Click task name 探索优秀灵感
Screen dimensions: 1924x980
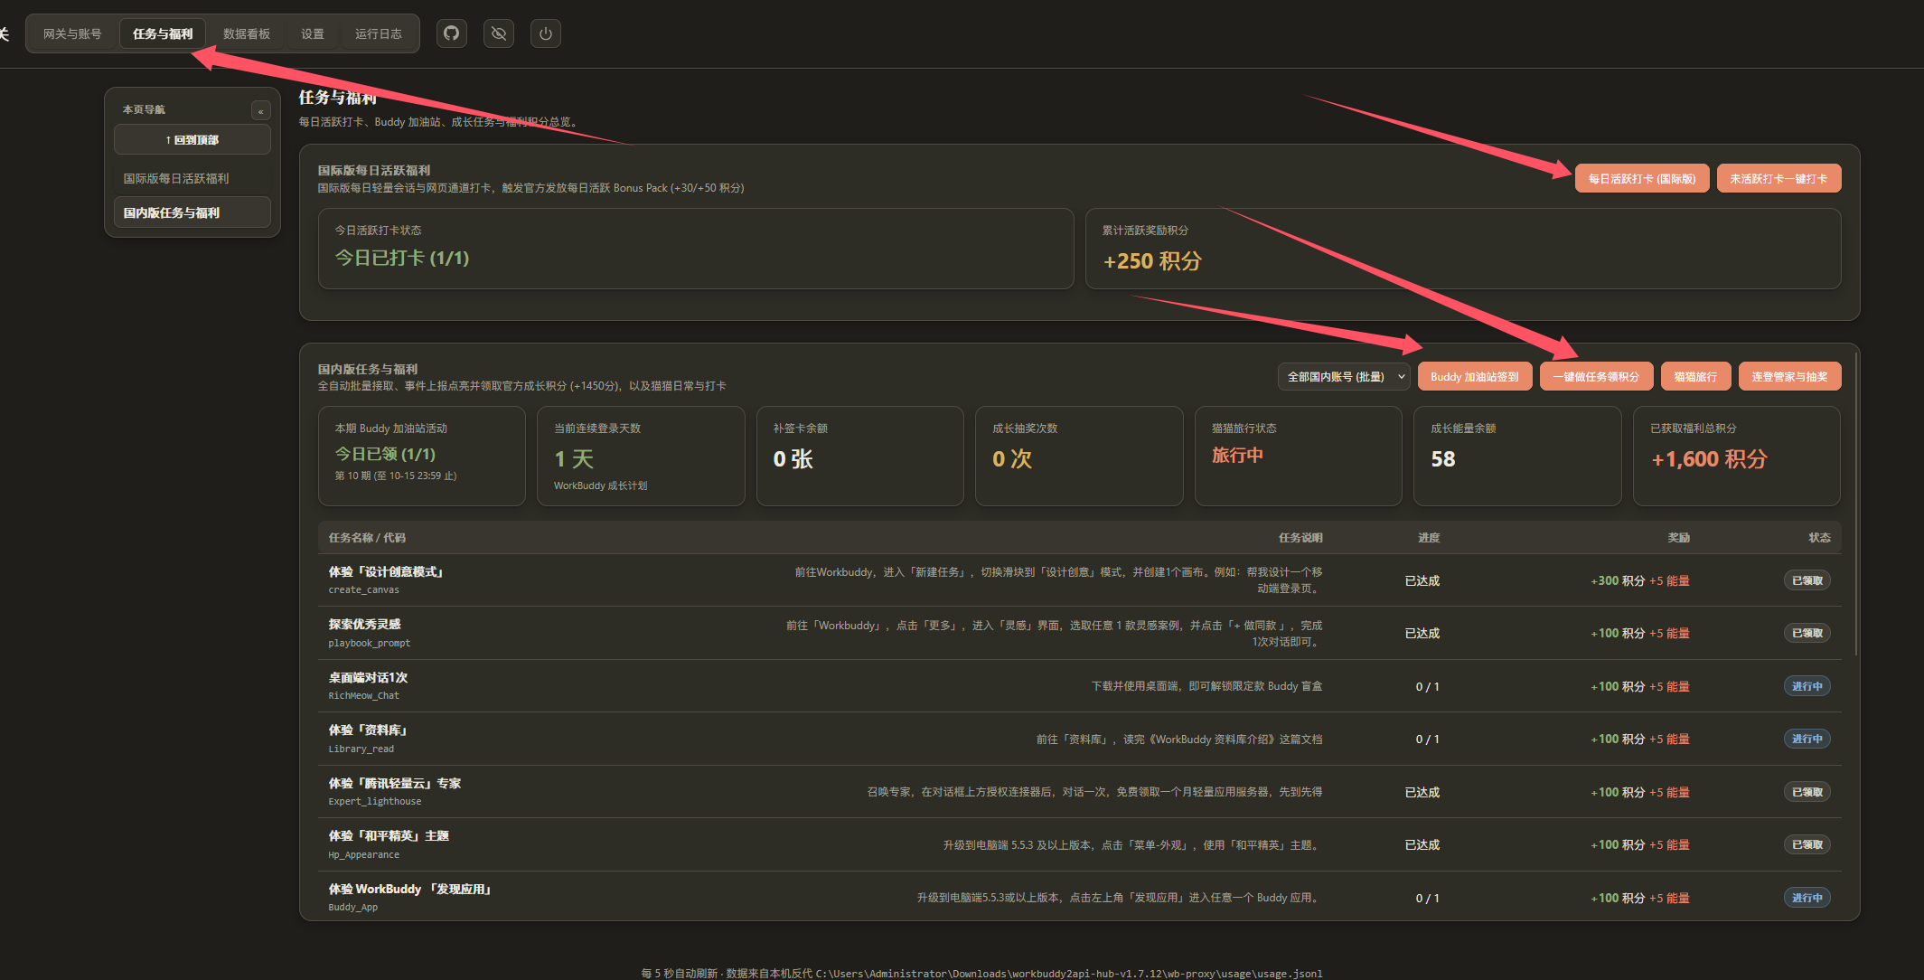coord(365,625)
